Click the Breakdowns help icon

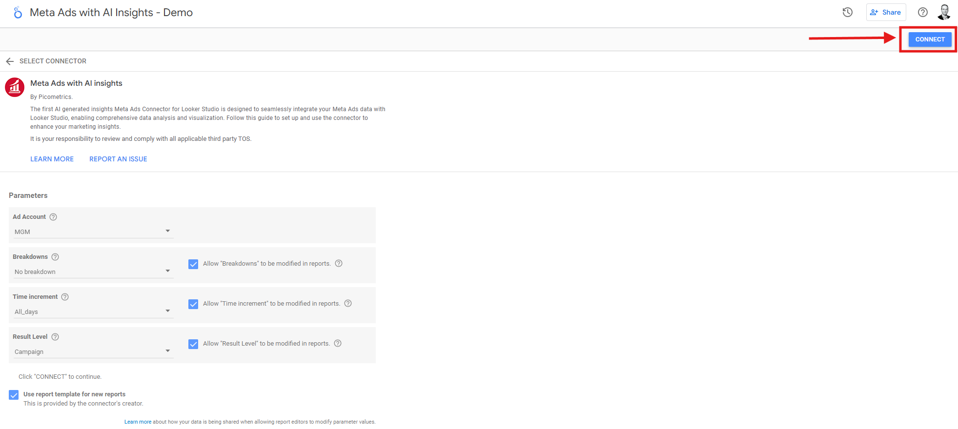click(x=55, y=257)
